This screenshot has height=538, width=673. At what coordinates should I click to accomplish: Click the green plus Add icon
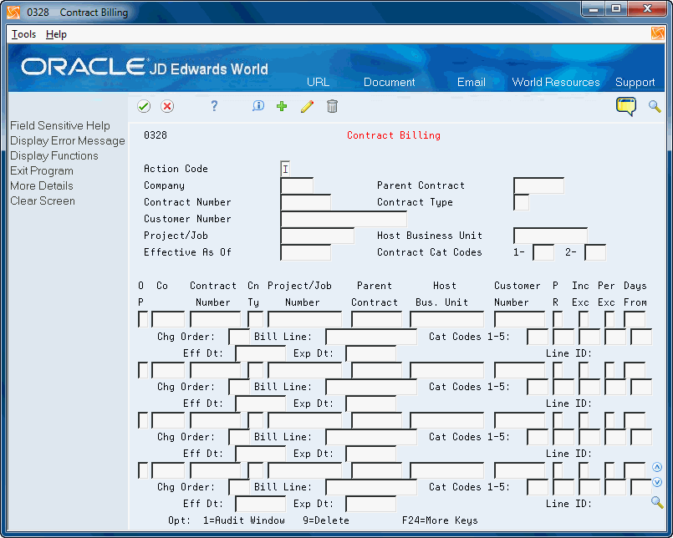282,106
